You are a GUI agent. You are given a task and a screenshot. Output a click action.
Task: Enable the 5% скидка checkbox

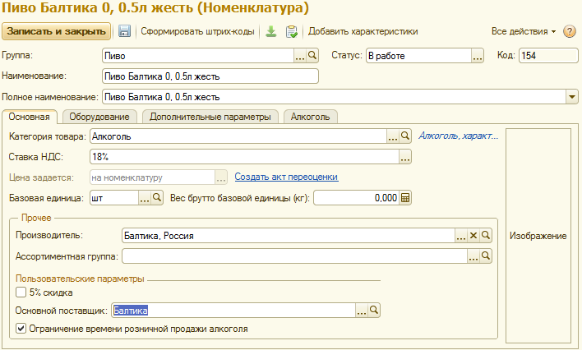[x=21, y=292]
